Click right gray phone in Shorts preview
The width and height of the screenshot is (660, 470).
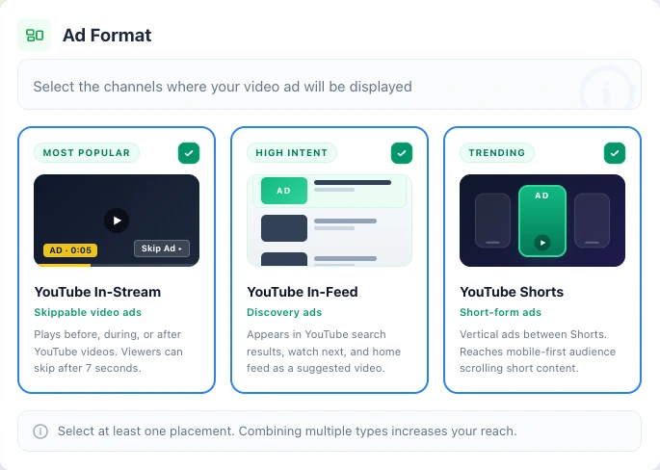(x=592, y=221)
